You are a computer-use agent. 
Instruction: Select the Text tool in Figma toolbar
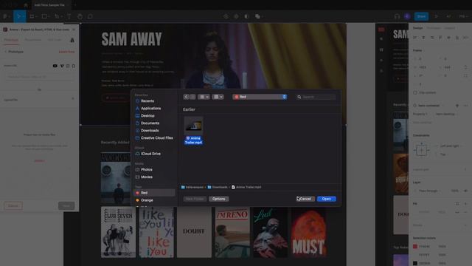(69, 16)
